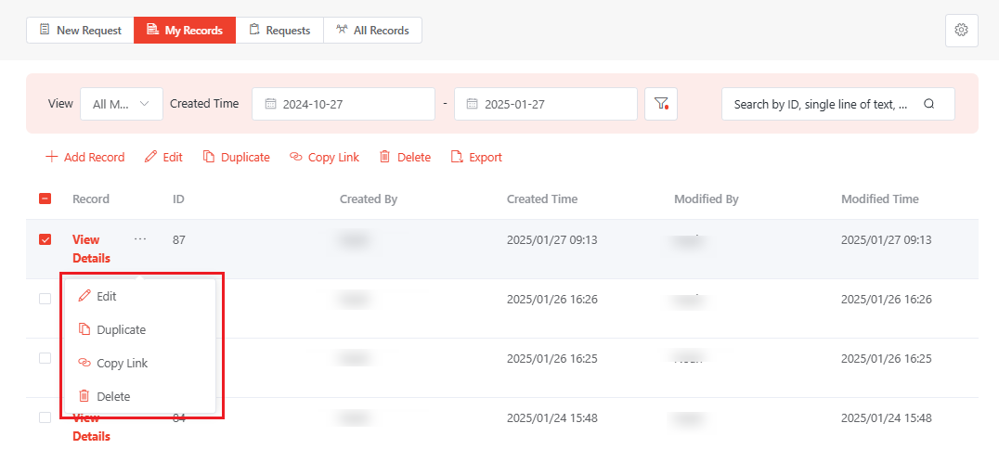This screenshot has height=449, width=999.
Task: Open the three-dots menu for record 87
Action: pyautogui.click(x=140, y=239)
